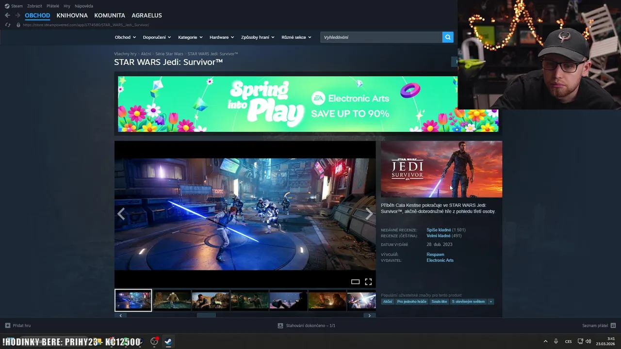Open the Spring into Play EA banner
Viewport: 621px width, 349px height.
pyautogui.click(x=308, y=104)
